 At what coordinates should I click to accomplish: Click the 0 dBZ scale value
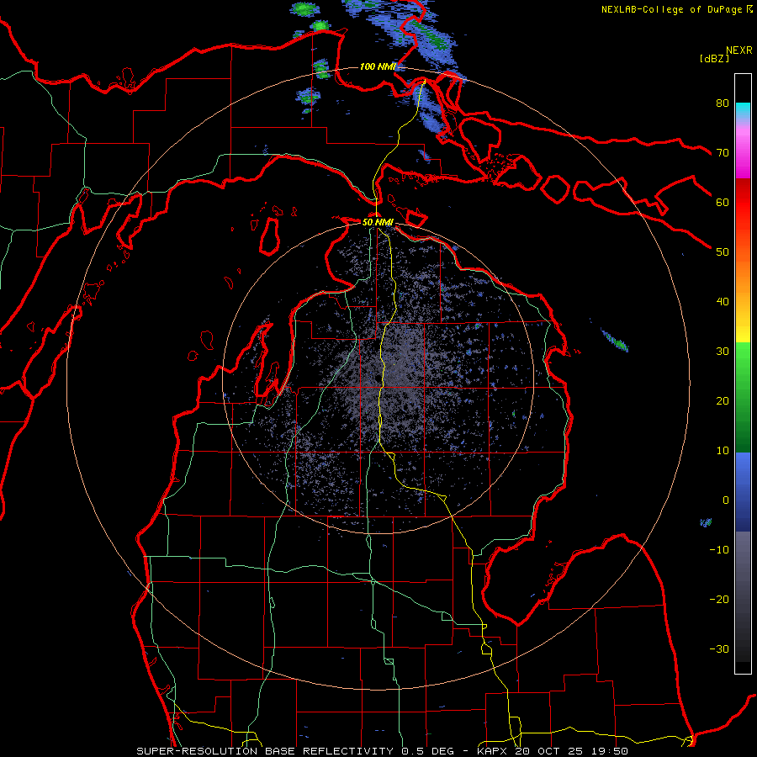coord(726,500)
